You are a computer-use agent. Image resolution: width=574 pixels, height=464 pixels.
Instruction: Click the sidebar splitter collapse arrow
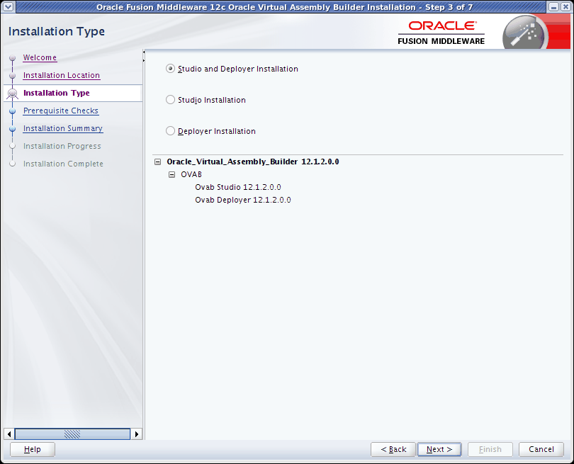click(x=143, y=52)
